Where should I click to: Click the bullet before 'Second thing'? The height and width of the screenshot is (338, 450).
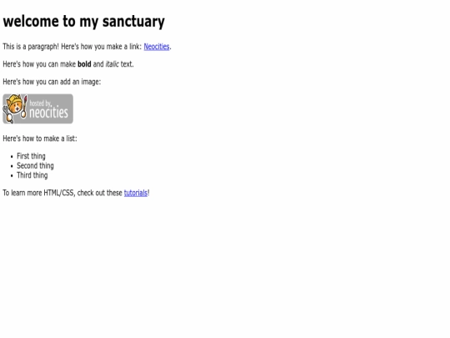12,166
